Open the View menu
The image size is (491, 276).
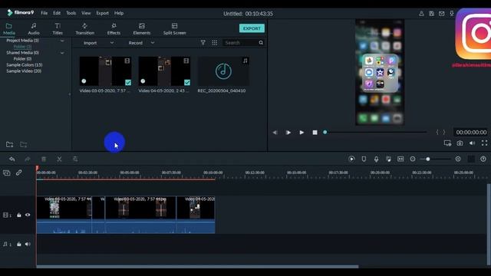pos(86,13)
